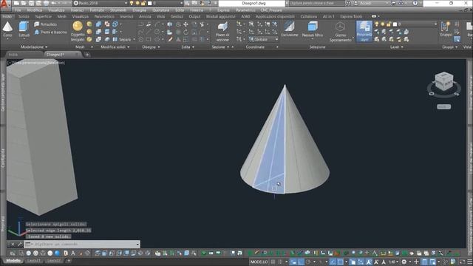The height and width of the screenshot is (266, 473).
Task: Open the Formato menu
Action: (x=97, y=10)
